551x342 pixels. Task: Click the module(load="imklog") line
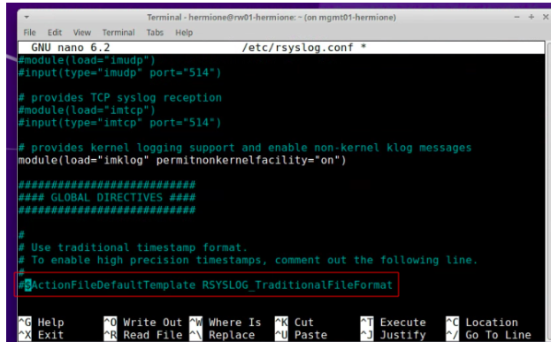click(x=182, y=161)
